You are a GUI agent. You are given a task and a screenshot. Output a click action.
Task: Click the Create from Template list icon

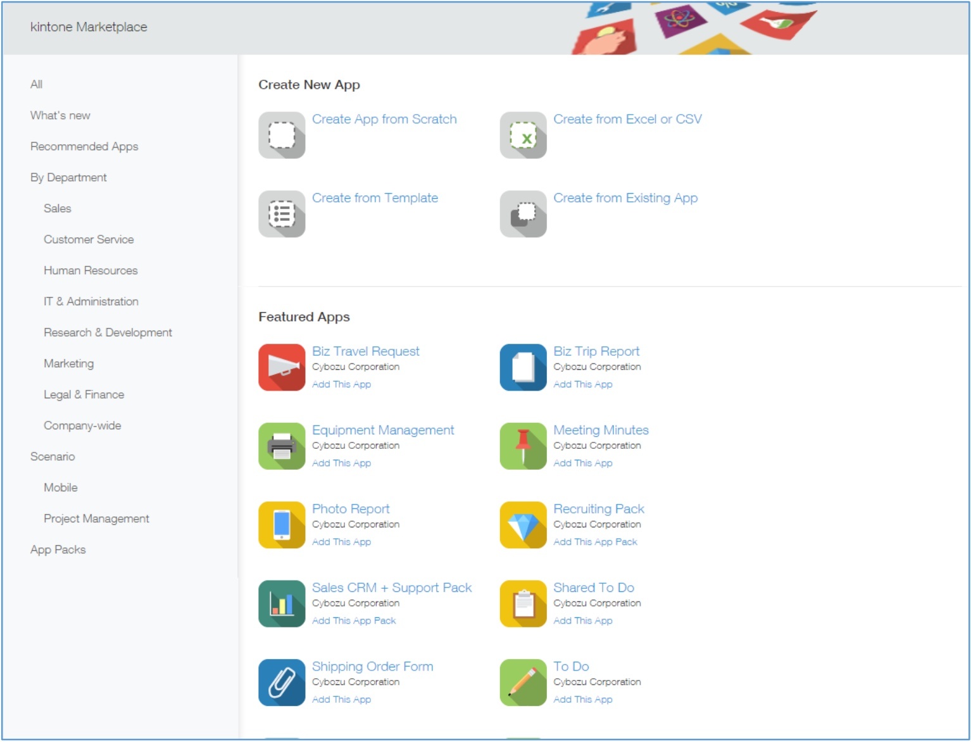pos(282,214)
